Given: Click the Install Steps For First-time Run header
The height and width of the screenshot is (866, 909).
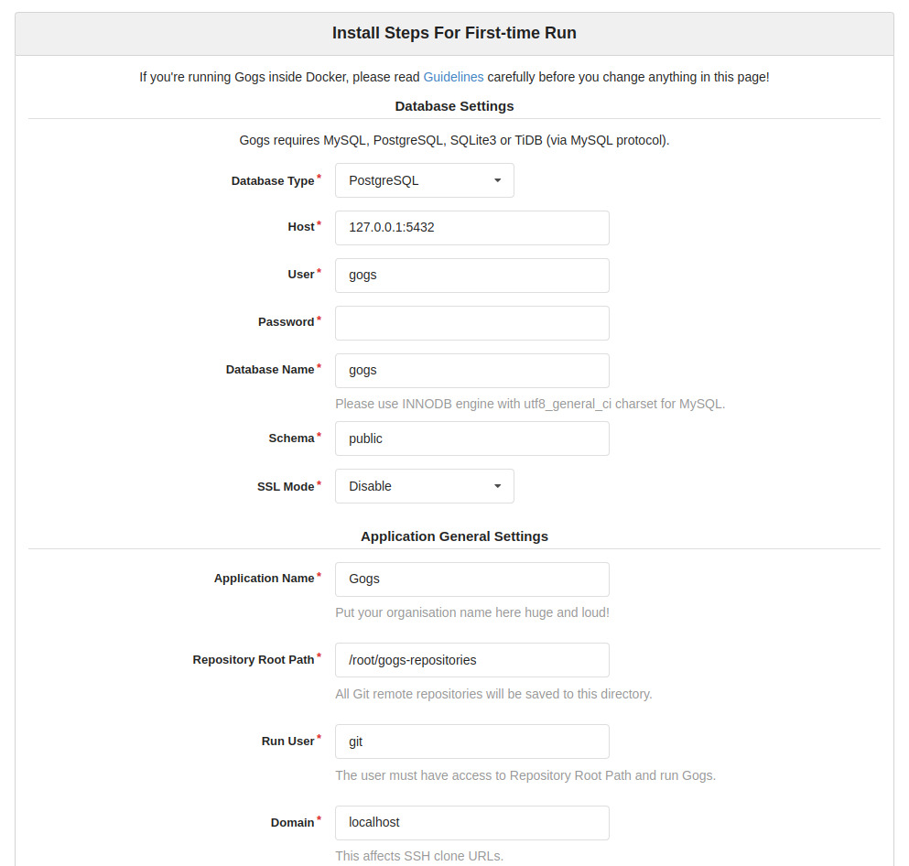Looking at the screenshot, I should click(454, 33).
